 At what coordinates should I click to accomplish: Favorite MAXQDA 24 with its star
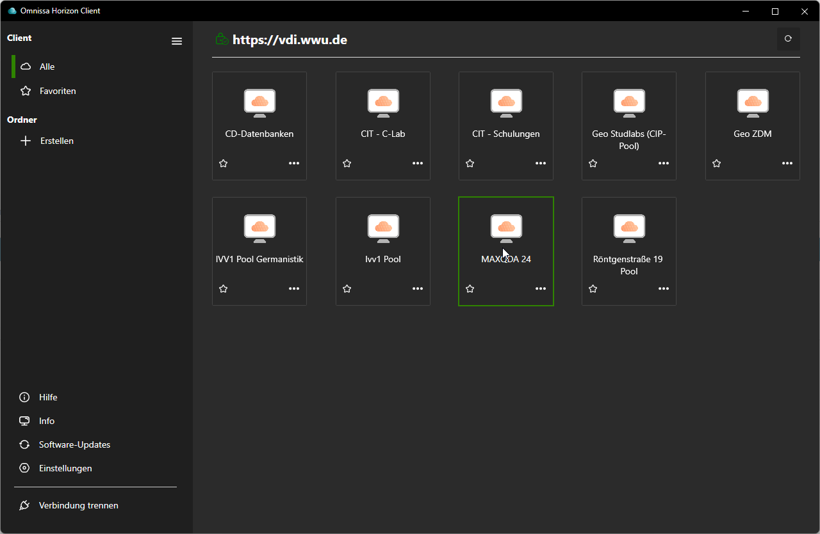(x=470, y=289)
